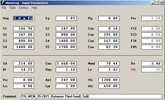This screenshot has height=100, width=165.
Task: Edit the Bl field valued 14.21
Action: click(23, 70)
